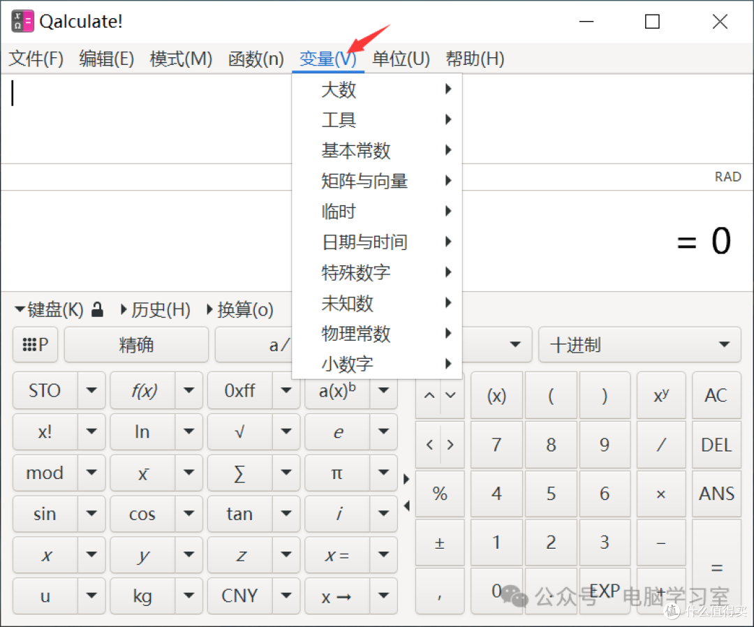
Task: Click the DEL delete button
Action: coord(716,445)
